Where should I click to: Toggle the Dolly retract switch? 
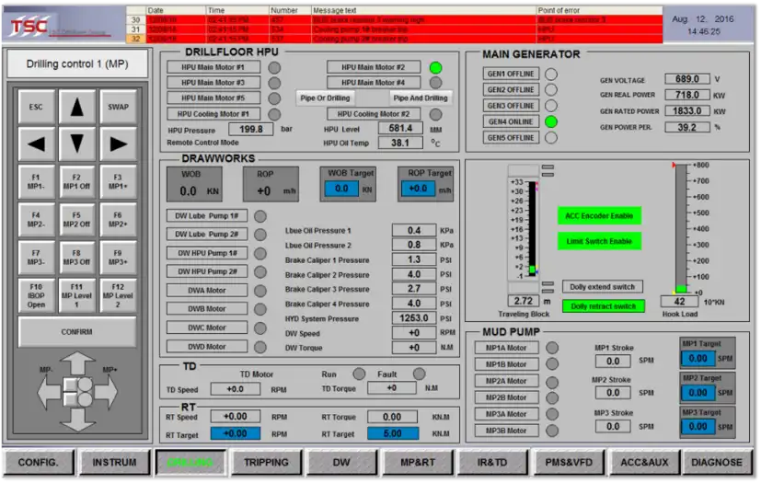pos(603,305)
